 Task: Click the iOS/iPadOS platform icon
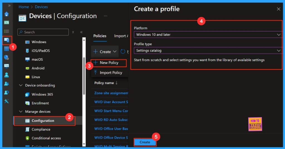[28, 51]
